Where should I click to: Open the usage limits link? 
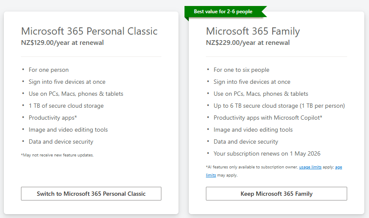(x=310, y=167)
